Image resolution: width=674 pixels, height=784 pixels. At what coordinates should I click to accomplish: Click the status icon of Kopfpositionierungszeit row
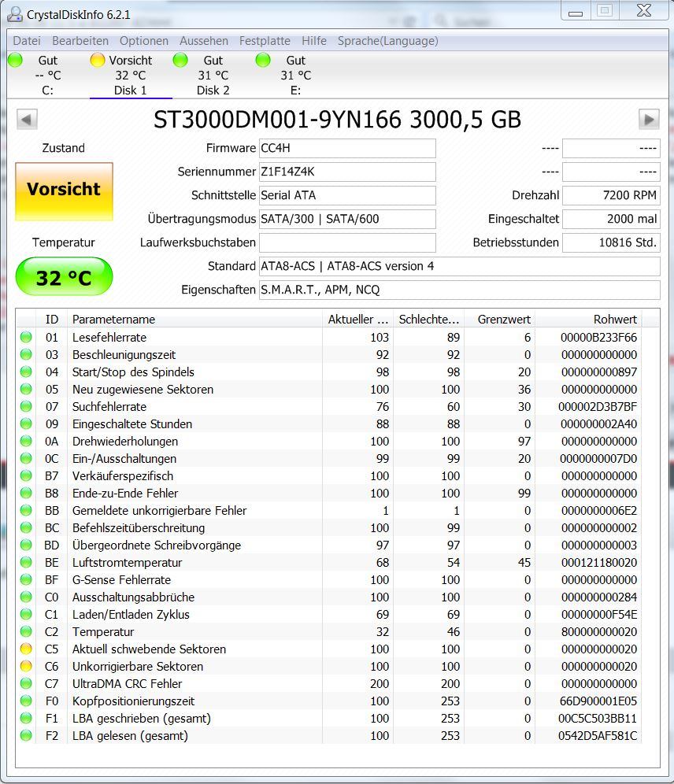(26, 701)
